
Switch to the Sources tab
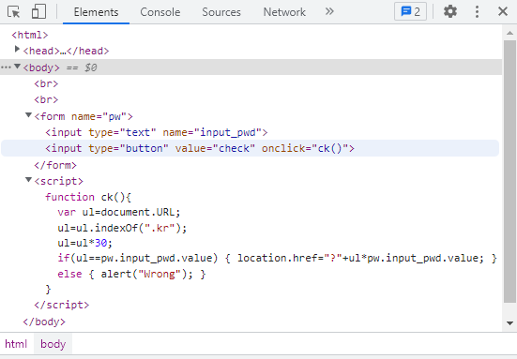click(x=221, y=12)
